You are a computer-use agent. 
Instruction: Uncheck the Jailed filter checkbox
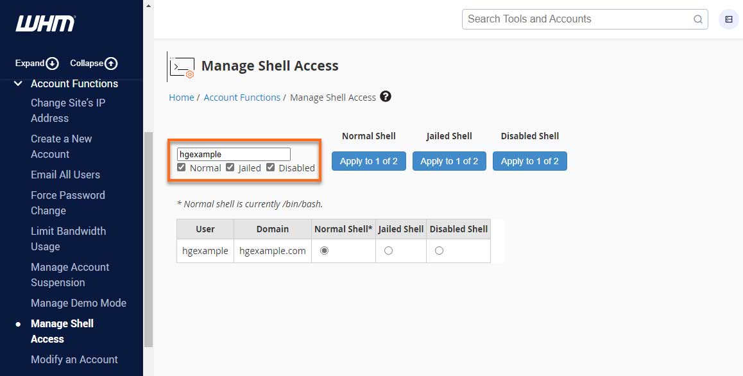pos(230,167)
